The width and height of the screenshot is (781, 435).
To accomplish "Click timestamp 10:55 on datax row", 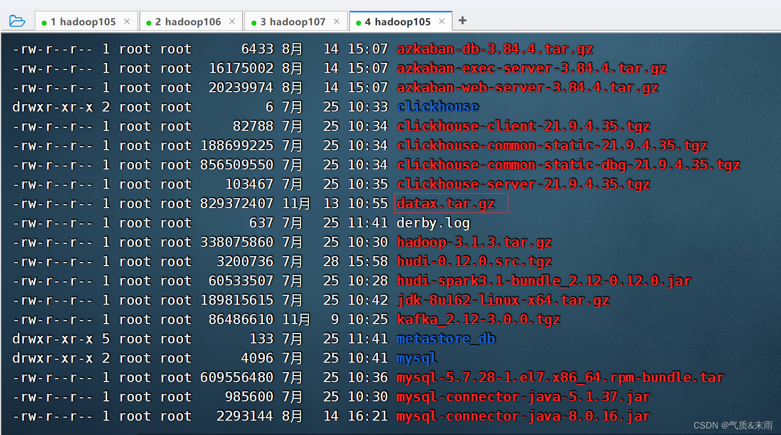I will coord(368,204).
